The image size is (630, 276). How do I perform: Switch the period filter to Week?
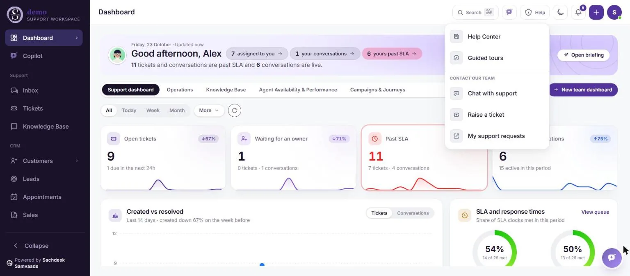[x=153, y=110]
